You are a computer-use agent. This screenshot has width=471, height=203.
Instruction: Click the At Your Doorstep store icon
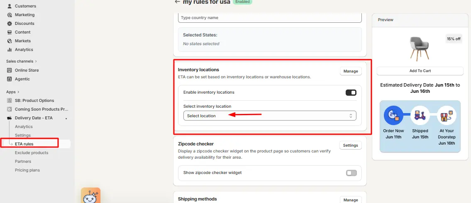tap(447, 115)
